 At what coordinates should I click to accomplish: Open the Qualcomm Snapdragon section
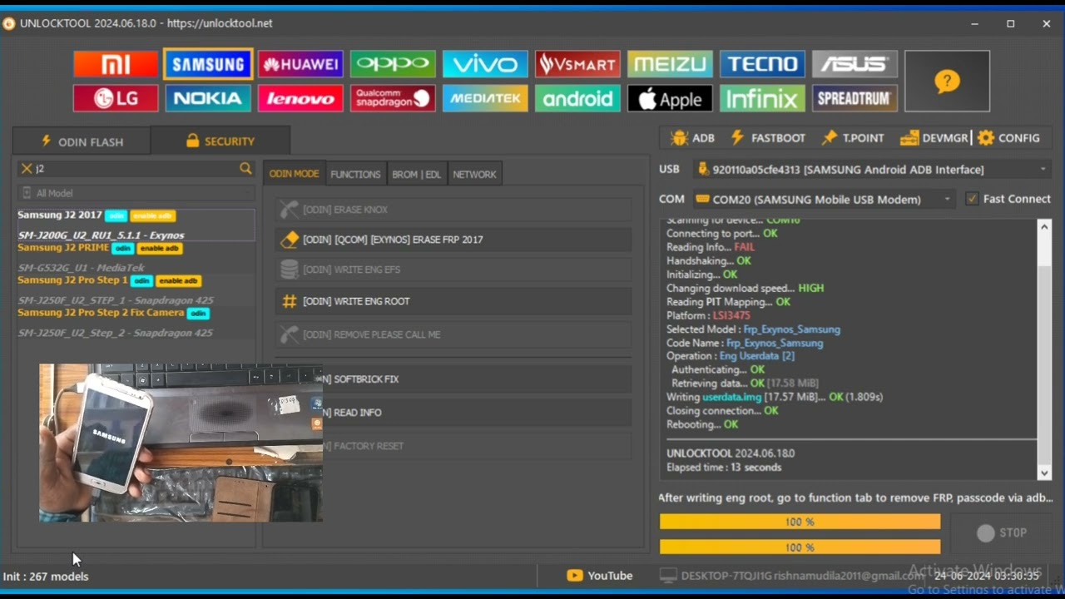coord(393,99)
